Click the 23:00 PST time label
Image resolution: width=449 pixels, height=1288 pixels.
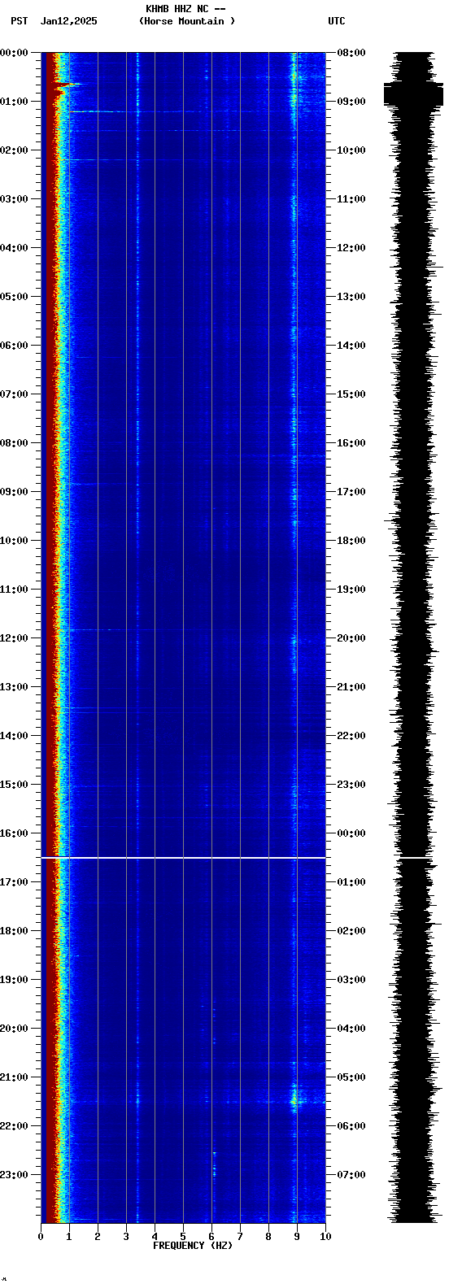coord(14,1175)
